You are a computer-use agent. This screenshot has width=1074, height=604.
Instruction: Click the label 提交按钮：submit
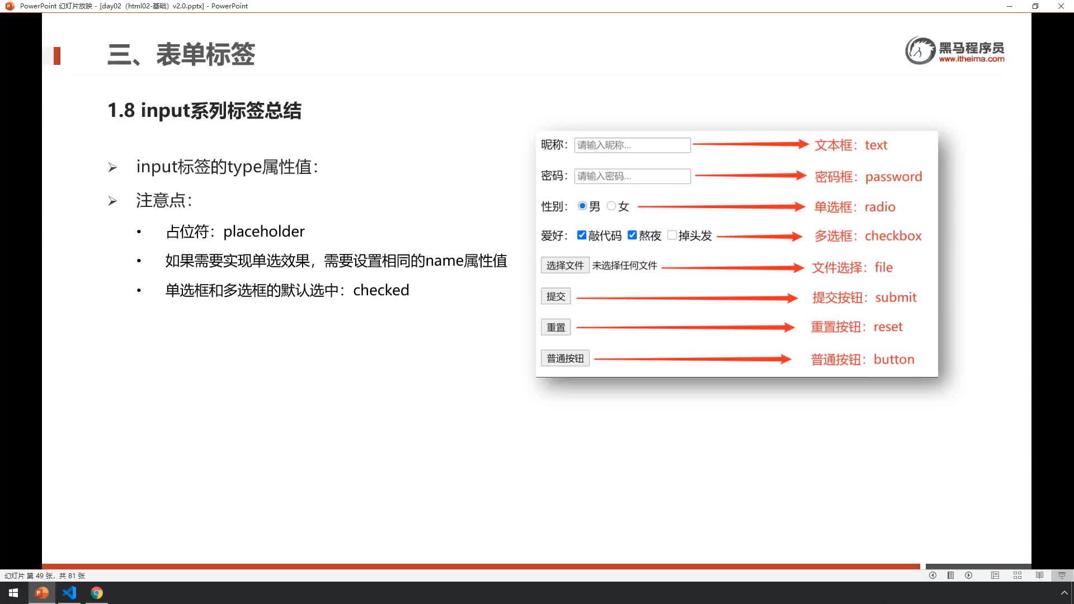click(864, 298)
